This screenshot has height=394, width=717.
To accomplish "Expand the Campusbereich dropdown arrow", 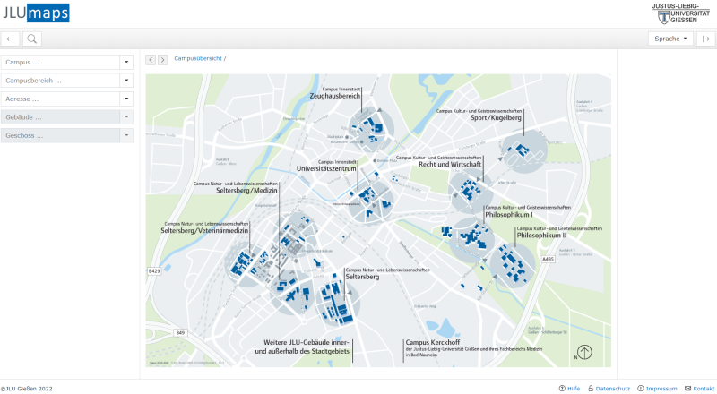I will click(126, 81).
